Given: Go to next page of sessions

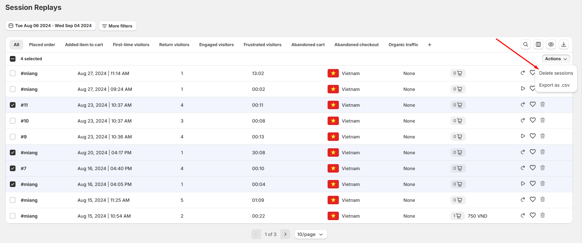Looking at the screenshot, I should pyautogui.click(x=285, y=234).
